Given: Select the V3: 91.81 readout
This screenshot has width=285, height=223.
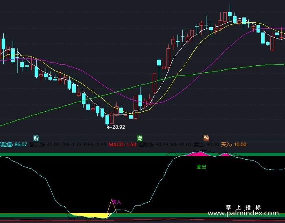Looking at the screenshot, I should 181,145.
